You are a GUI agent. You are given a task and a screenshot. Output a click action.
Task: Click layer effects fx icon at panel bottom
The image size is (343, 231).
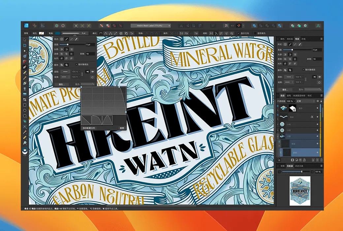pyautogui.click(x=300, y=160)
